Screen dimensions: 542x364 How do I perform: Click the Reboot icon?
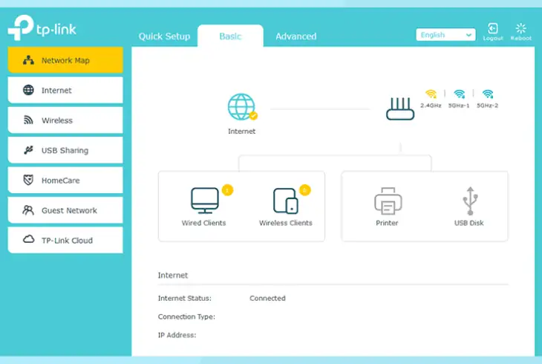(521, 29)
